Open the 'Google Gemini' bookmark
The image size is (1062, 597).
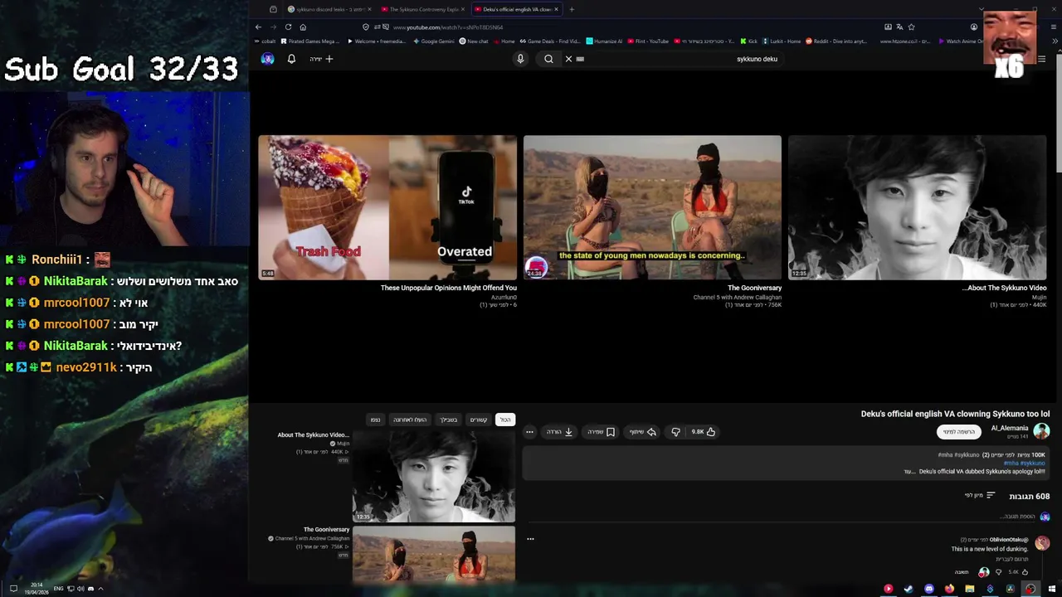click(433, 41)
